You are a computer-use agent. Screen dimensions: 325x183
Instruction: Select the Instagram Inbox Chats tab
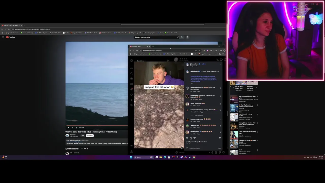pyautogui.click(x=140, y=47)
